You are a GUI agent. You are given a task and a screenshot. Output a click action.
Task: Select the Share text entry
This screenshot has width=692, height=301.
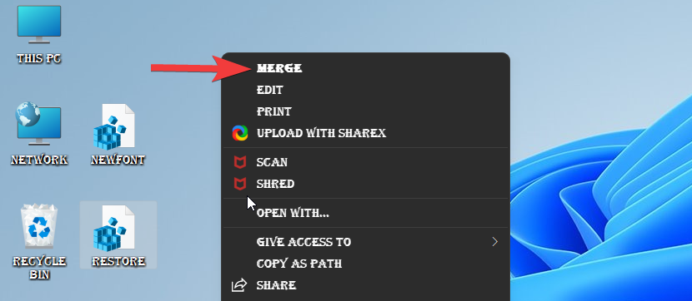(276, 285)
